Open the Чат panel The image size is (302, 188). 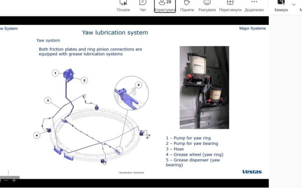click(x=143, y=6)
